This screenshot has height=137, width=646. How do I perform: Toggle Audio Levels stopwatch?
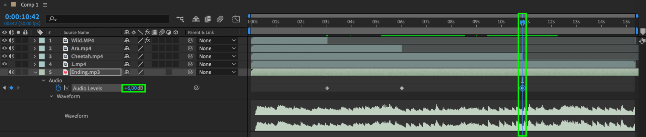[58, 88]
